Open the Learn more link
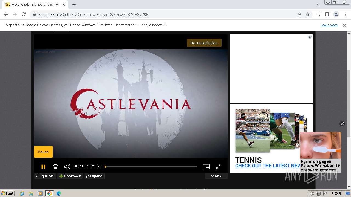 [x=329, y=25]
